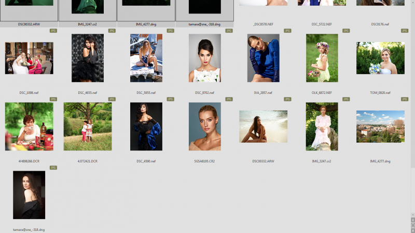Select the flower crown girl thumbnail OLK_6872.NEF
Viewport: 415px width, 233px height.
(322, 58)
